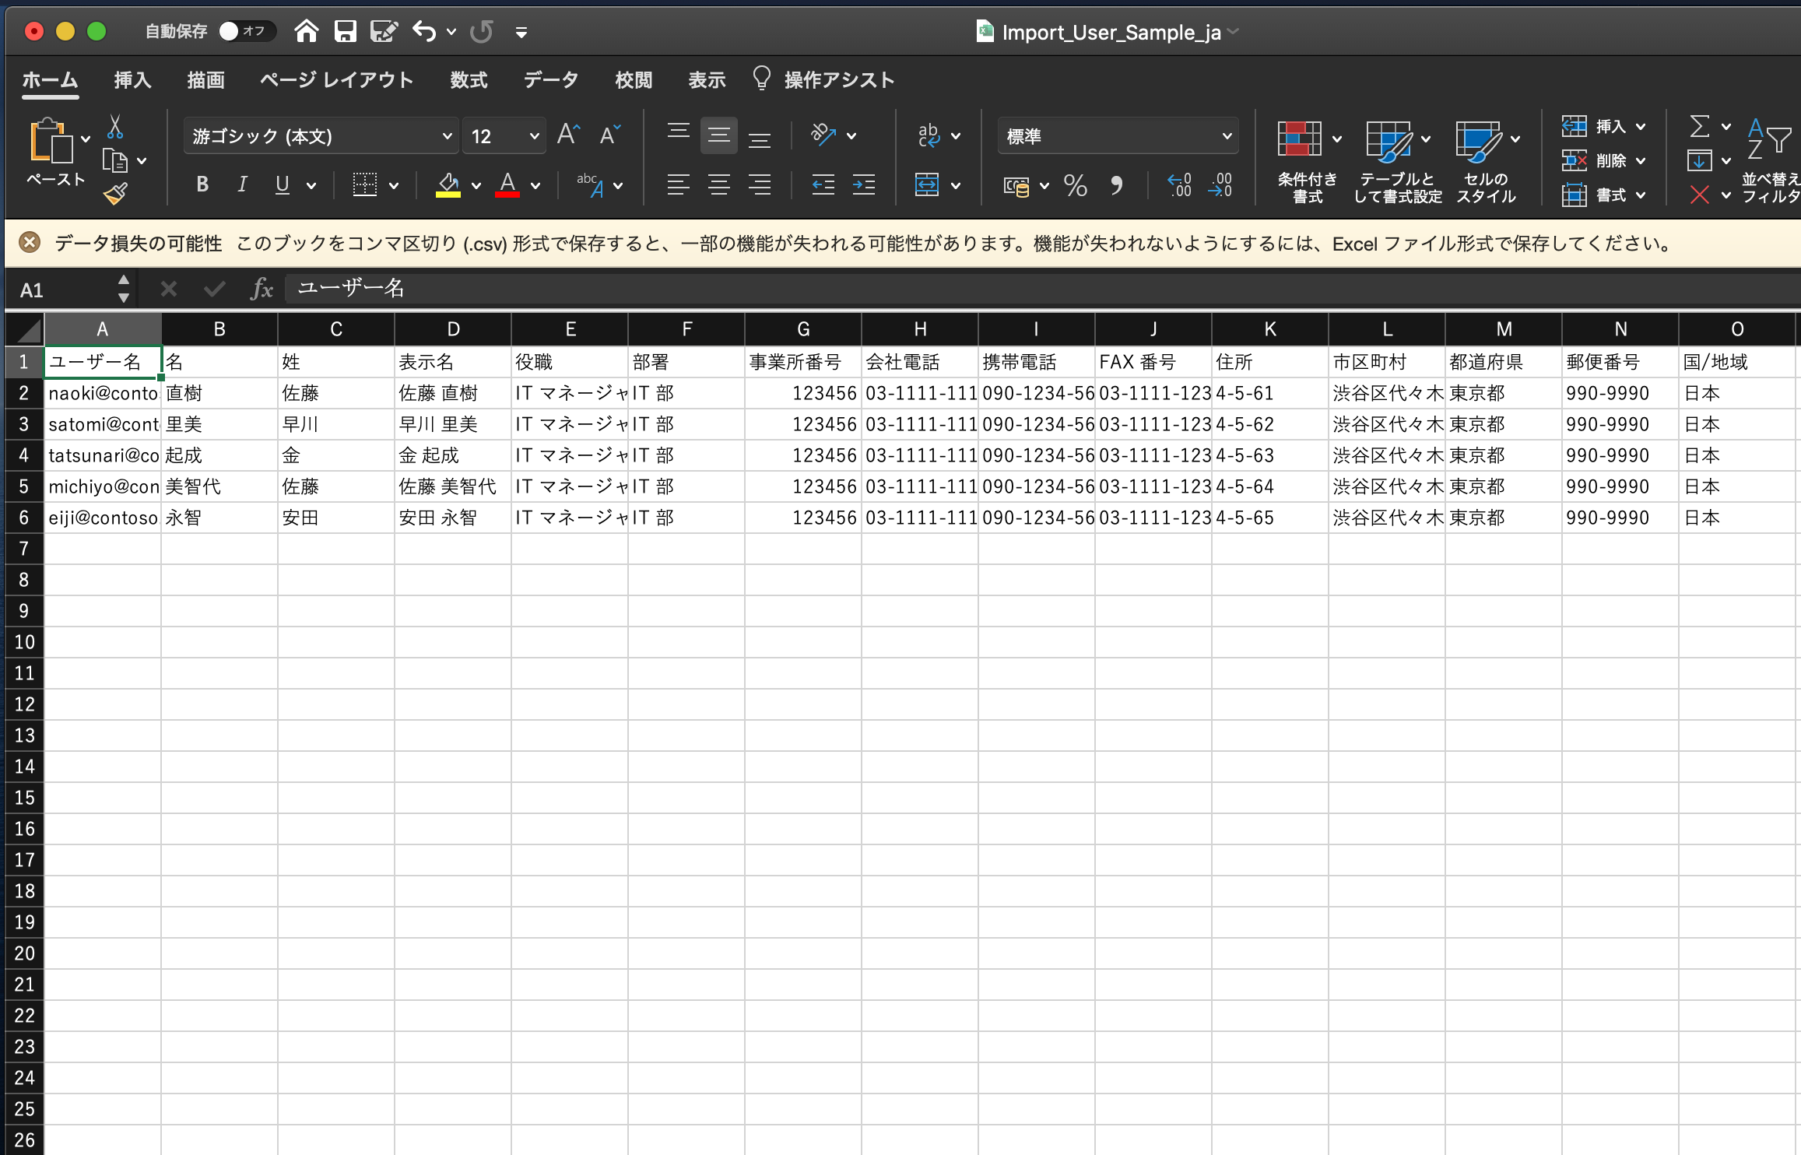Open the データ tab
This screenshot has width=1801, height=1155.
551,80
